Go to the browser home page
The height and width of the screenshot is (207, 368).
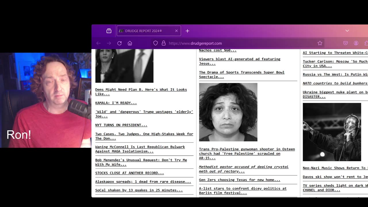[x=130, y=43]
